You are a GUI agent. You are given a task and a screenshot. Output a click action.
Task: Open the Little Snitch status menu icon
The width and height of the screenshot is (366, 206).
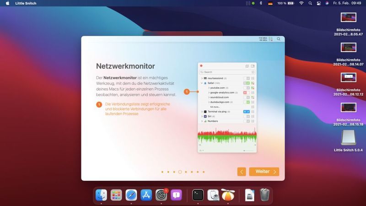250,3
